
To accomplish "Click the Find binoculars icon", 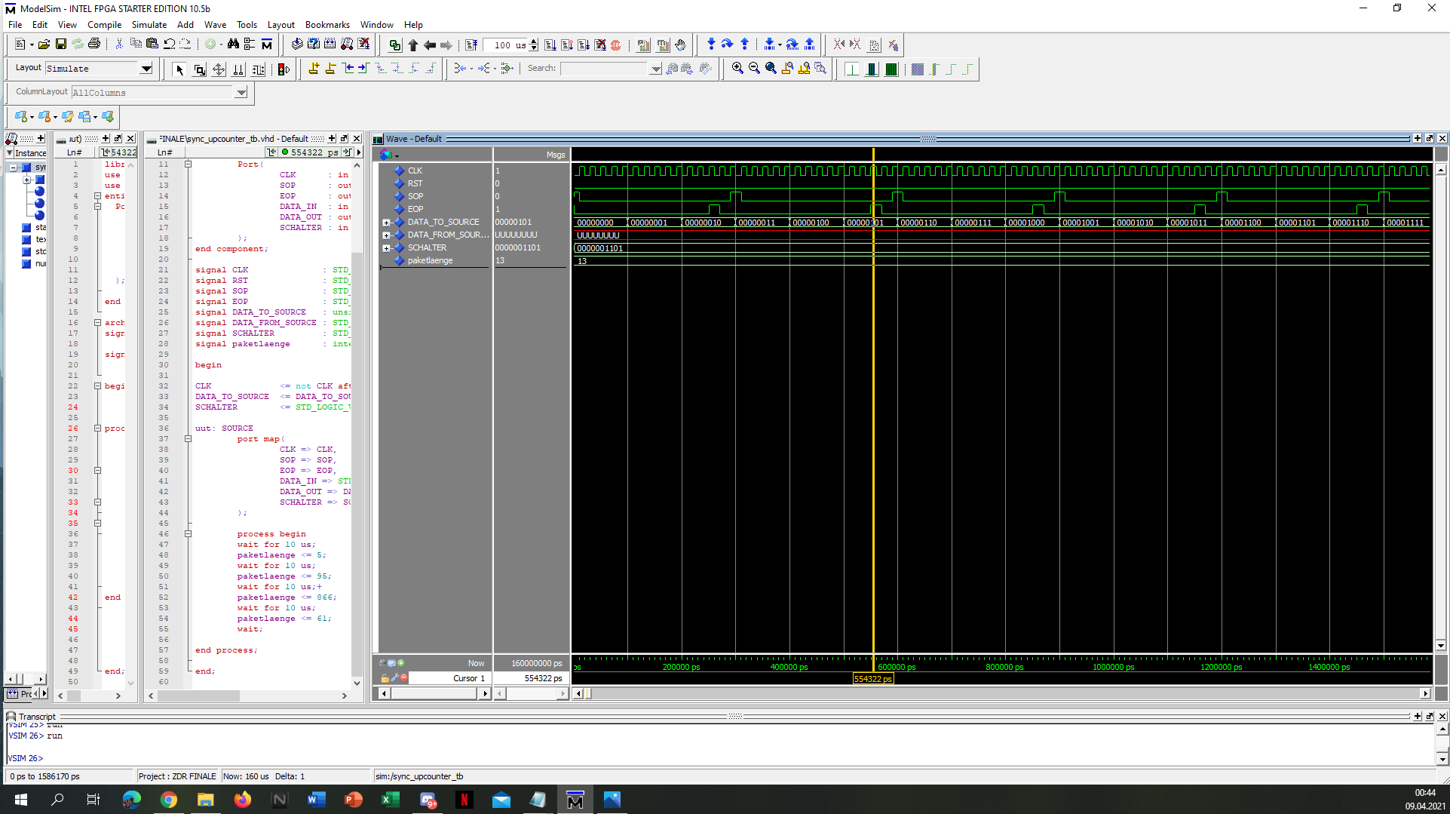I will (233, 45).
